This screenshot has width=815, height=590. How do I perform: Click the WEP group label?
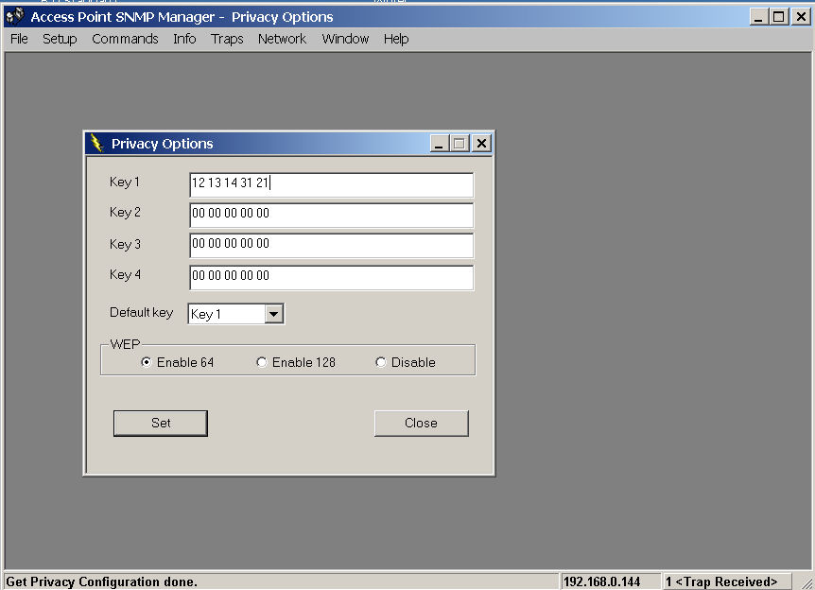(125, 344)
